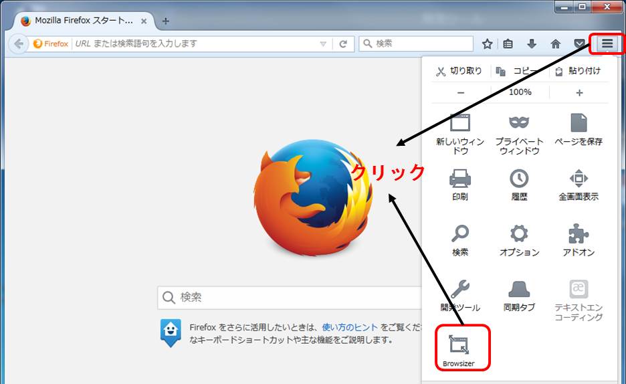Screen dimensions: 626x384
Task: Focus the toolbar search box
Action: point(416,43)
